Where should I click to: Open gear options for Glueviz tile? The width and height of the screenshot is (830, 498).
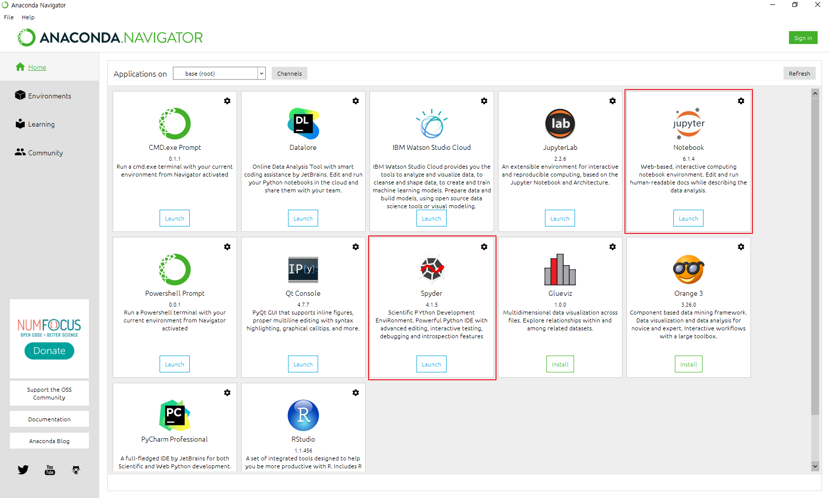pyautogui.click(x=613, y=247)
